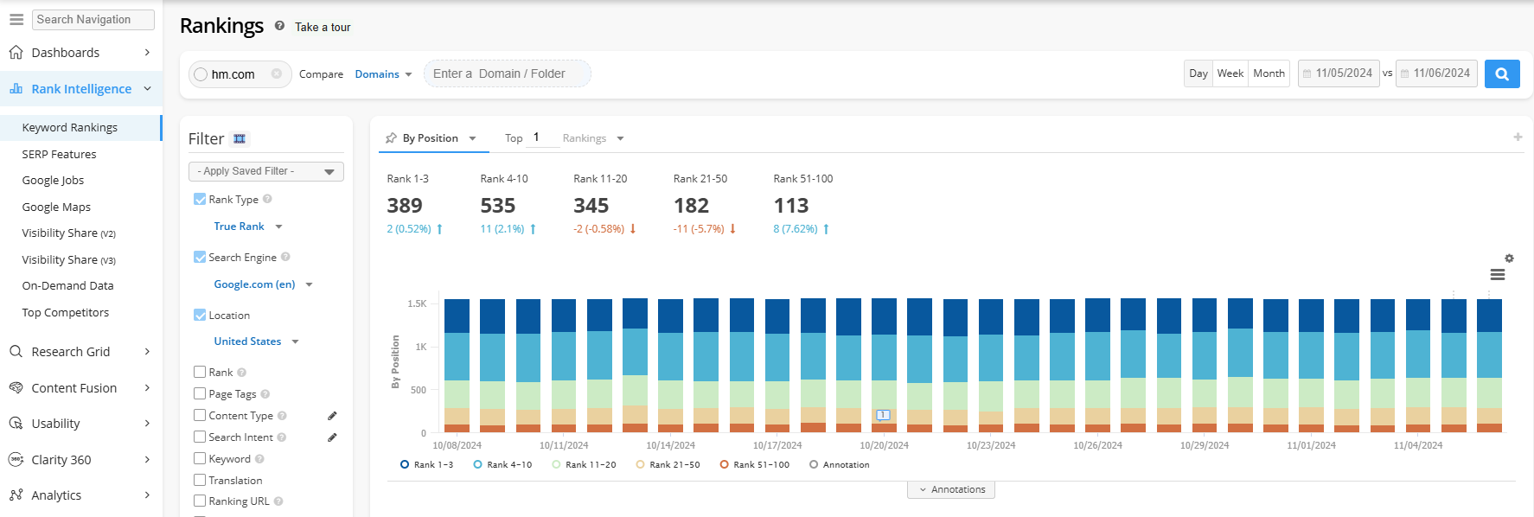
Task: Enable the Page Tags filter checkbox
Action: [200, 394]
